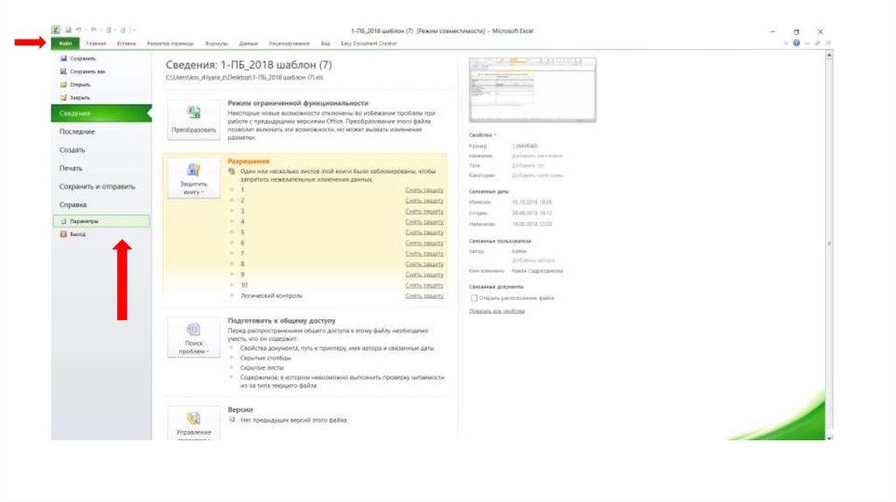896x502 pixels.
Task: Select Сохранить и отправить in the menu
Action: pos(97,187)
